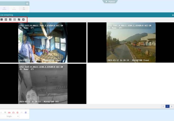The height and width of the screenshot is (121, 174).
Task: Select the four-grid (2x2) layout icon
Action: 6,19
